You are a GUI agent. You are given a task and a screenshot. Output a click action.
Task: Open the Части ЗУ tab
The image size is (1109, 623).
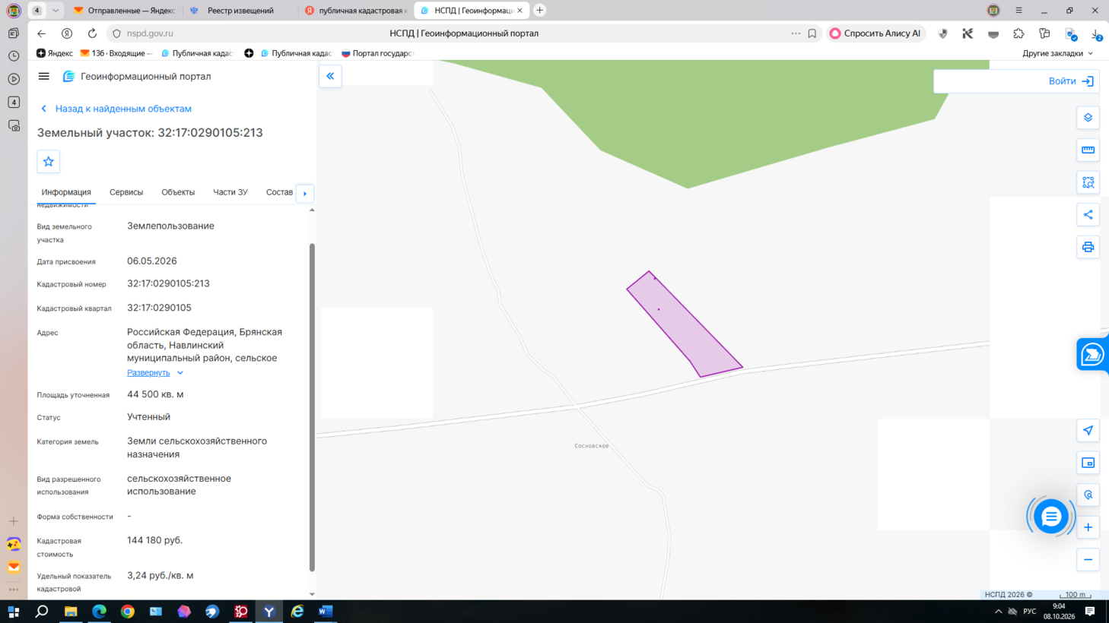tap(230, 192)
